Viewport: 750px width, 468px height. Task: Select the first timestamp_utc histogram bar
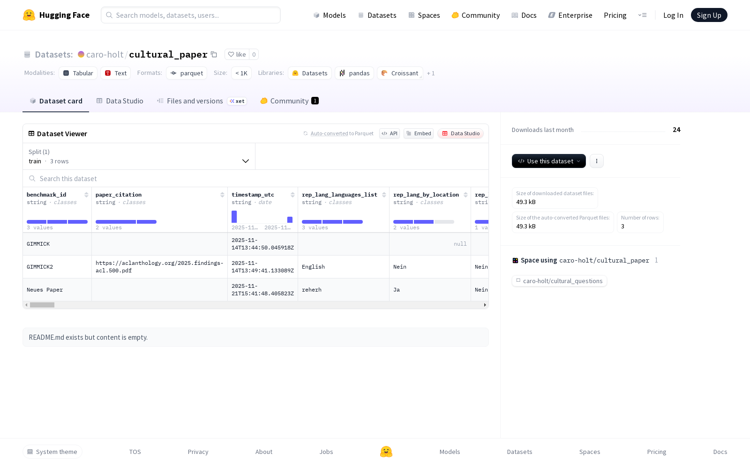234,217
